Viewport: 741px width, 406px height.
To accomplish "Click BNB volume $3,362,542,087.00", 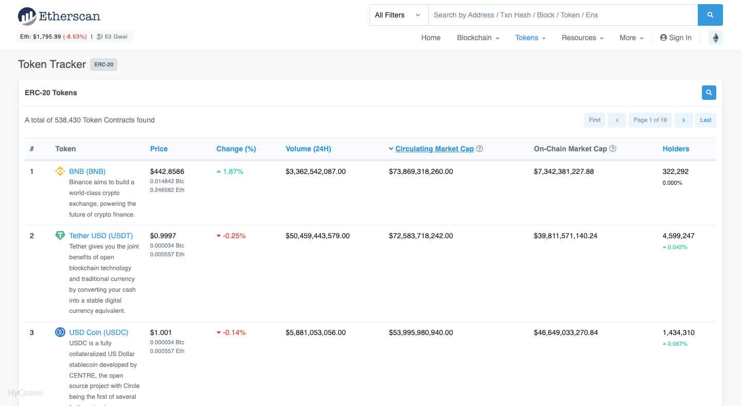I will coord(315,171).
